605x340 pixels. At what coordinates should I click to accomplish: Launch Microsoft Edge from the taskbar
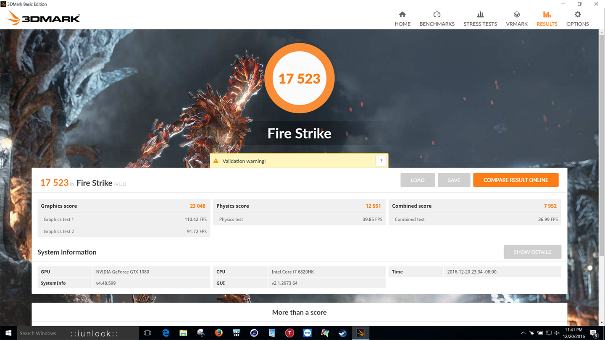166,333
